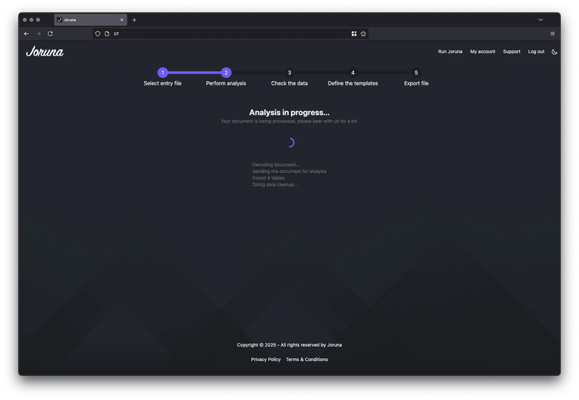Screen dimensions: 579x400
Task: Open the Support page
Action: [511, 51]
